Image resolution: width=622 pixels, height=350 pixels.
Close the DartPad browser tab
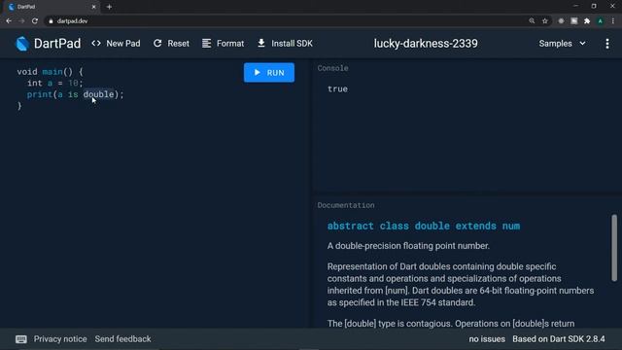pos(93,7)
